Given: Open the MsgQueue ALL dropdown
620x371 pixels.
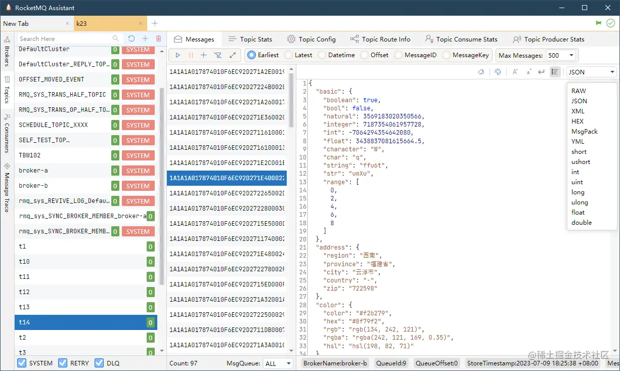Looking at the screenshot, I should click(278, 363).
